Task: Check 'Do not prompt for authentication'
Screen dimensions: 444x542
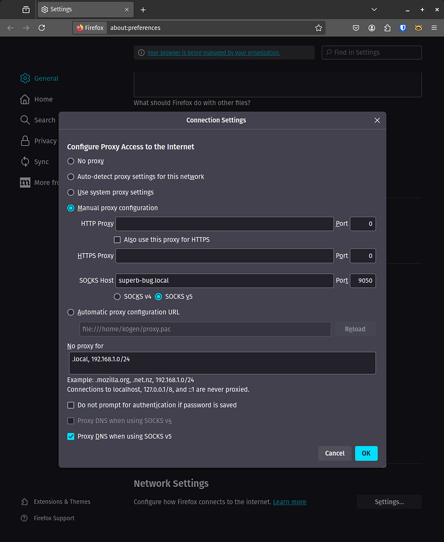Action: pos(70,405)
